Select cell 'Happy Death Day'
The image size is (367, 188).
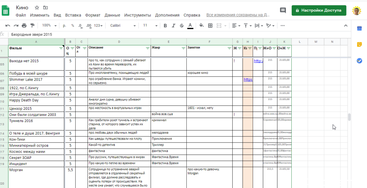[36, 101]
